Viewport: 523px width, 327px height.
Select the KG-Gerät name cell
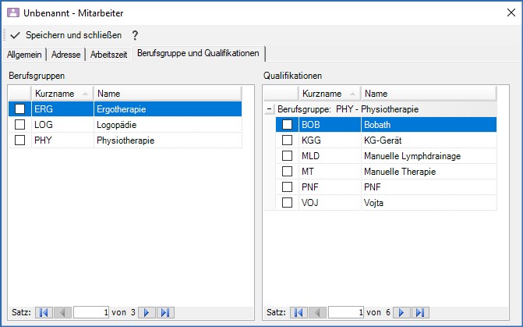tap(429, 140)
